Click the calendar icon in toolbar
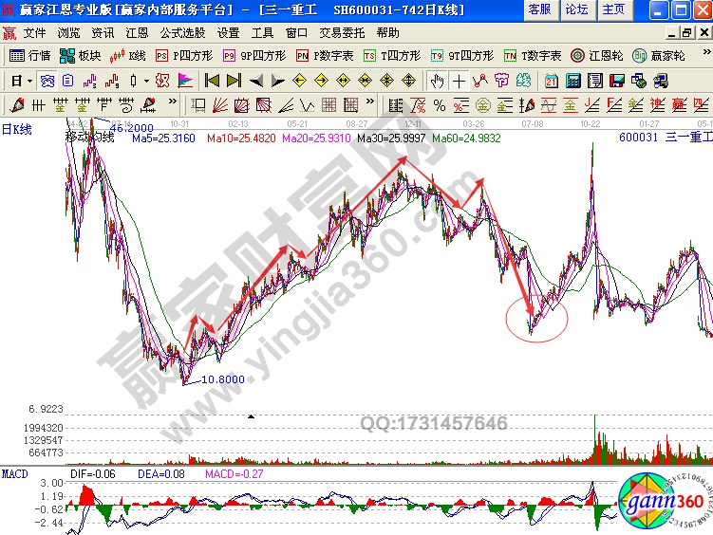713x535 pixels. (x=552, y=81)
